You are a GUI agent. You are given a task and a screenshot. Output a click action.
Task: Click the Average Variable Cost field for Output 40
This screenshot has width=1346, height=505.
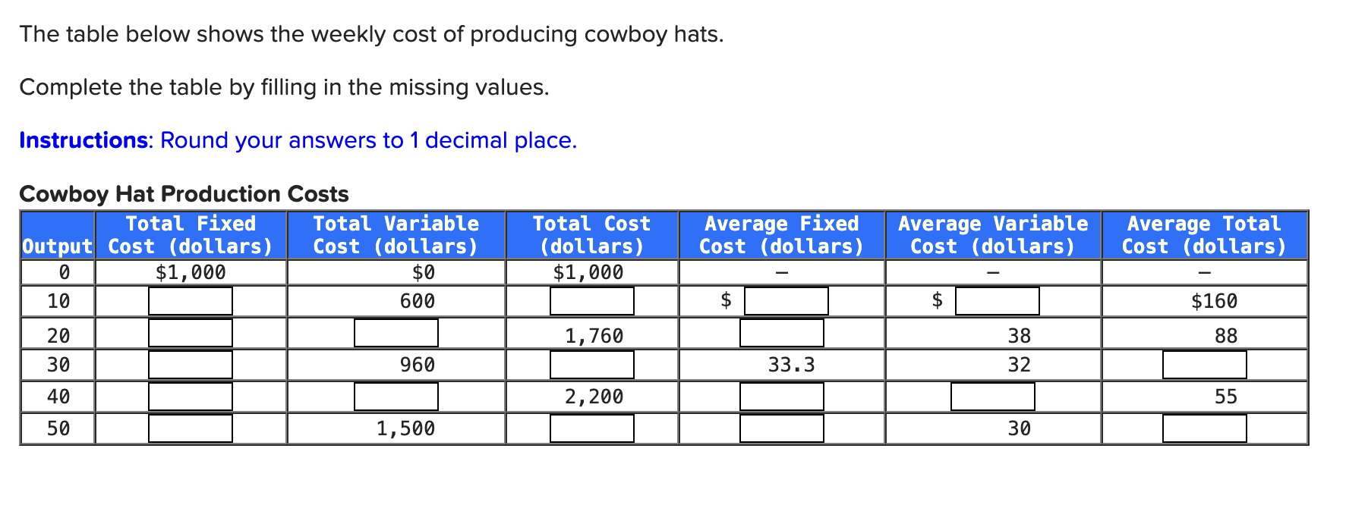coord(991,396)
